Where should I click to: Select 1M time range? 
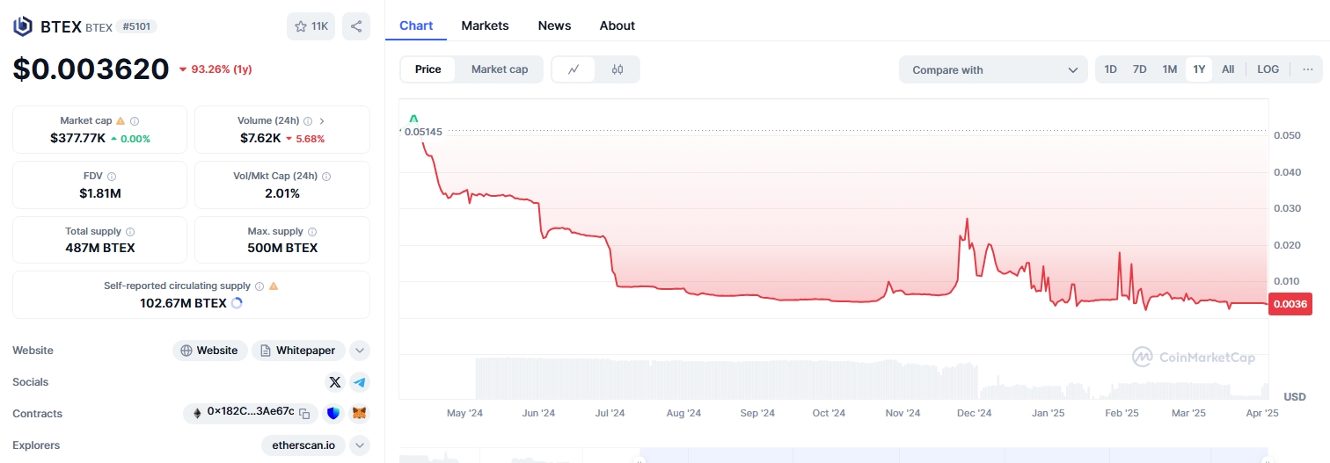tap(1170, 69)
